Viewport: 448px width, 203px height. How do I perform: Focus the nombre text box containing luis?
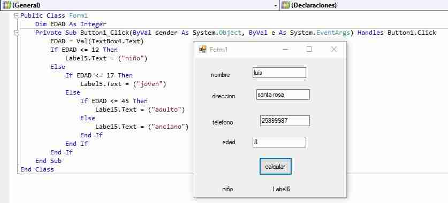pos(279,73)
